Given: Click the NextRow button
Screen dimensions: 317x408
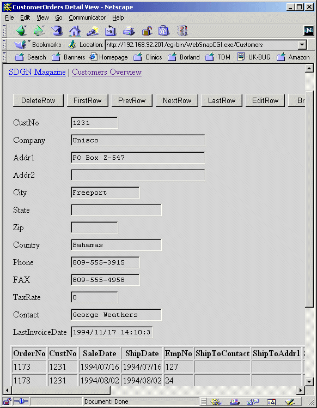Looking at the screenshot, I should coord(177,100).
